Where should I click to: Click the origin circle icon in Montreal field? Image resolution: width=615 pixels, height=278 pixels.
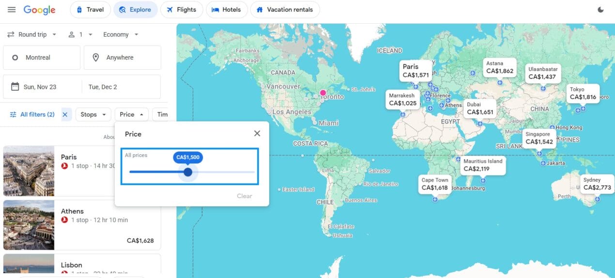(15, 58)
